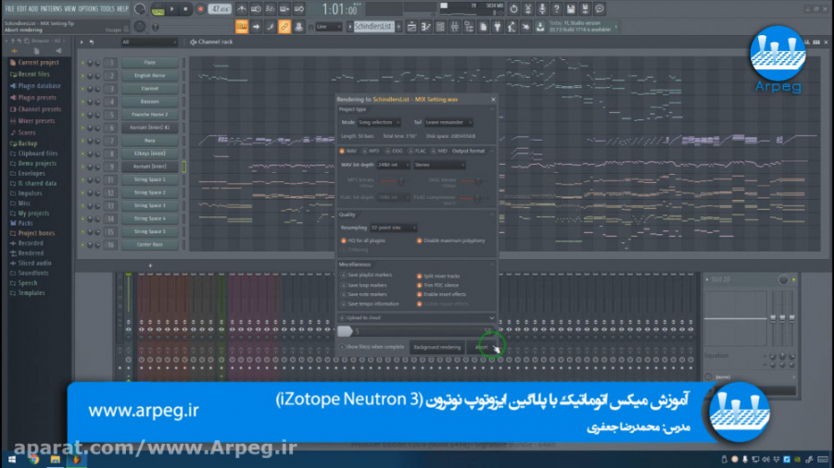Select the FLAC output format option
834x468 pixels.
point(417,152)
